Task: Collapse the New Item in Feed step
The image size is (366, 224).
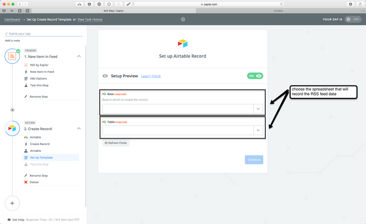Action: pos(79,56)
